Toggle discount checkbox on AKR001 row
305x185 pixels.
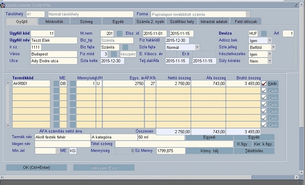264,83
